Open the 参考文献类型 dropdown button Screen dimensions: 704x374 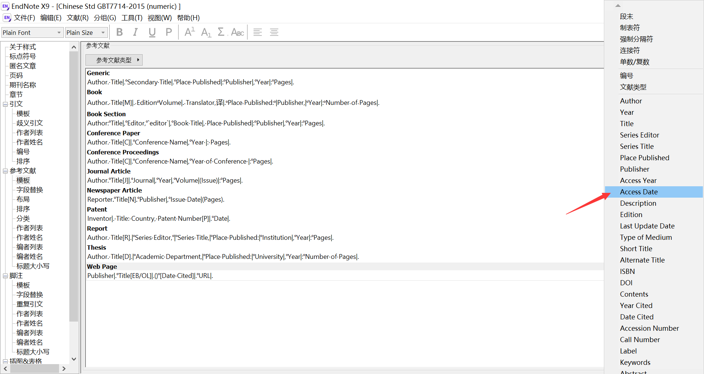[114, 60]
